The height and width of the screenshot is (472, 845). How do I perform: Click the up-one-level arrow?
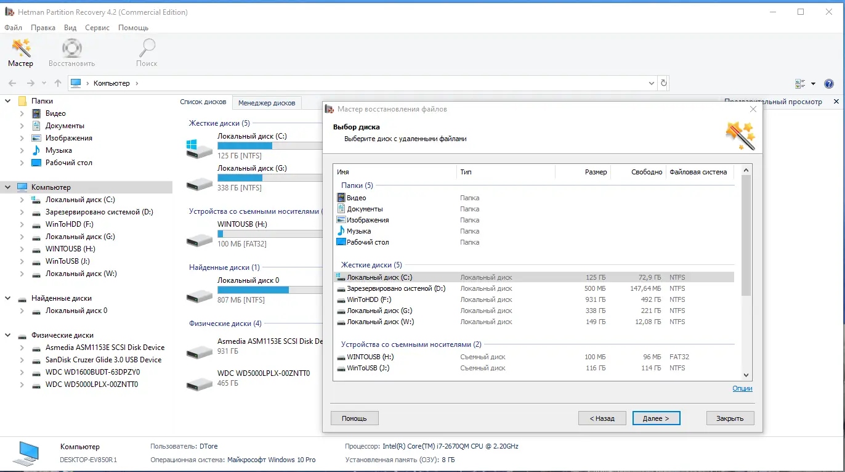58,83
